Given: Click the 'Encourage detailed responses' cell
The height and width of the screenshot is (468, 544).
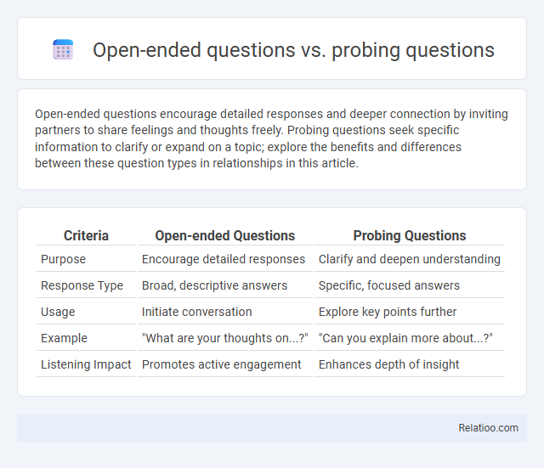Looking at the screenshot, I should click(x=224, y=259).
